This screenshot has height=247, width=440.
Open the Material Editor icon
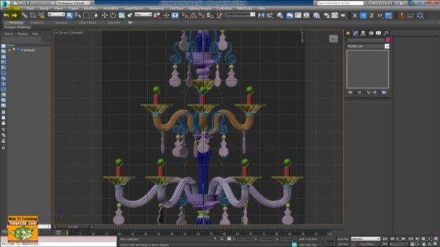point(316,15)
